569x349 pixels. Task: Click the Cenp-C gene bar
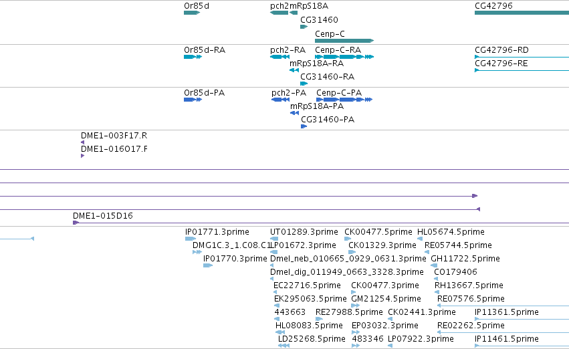pyautogui.click(x=344, y=41)
